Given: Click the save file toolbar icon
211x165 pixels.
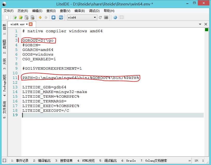Looking at the screenshot, I should [26, 17].
